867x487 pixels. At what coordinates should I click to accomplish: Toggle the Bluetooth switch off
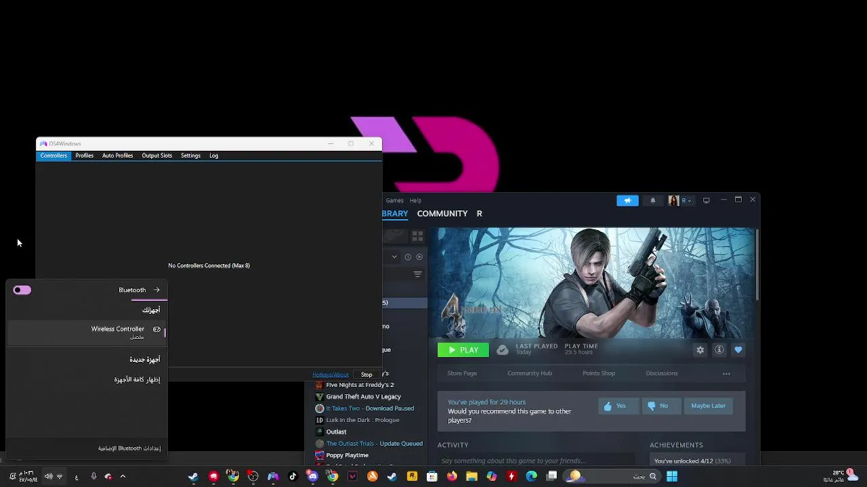(x=22, y=290)
